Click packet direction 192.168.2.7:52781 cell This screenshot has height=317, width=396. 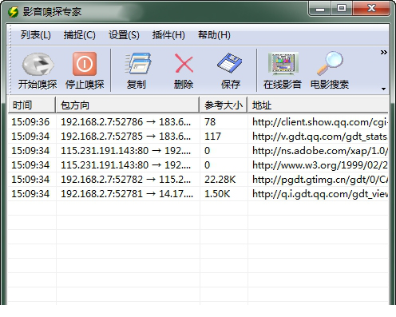click(128, 194)
